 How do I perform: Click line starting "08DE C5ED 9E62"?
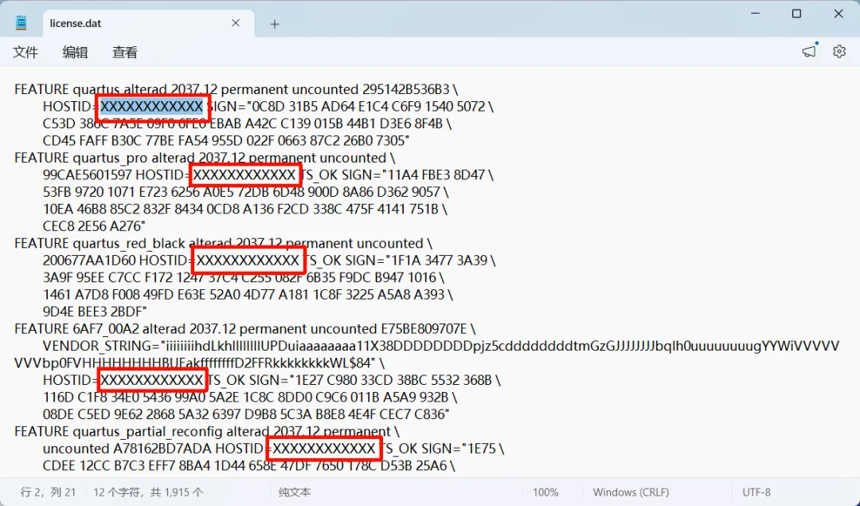pyautogui.click(x=246, y=414)
